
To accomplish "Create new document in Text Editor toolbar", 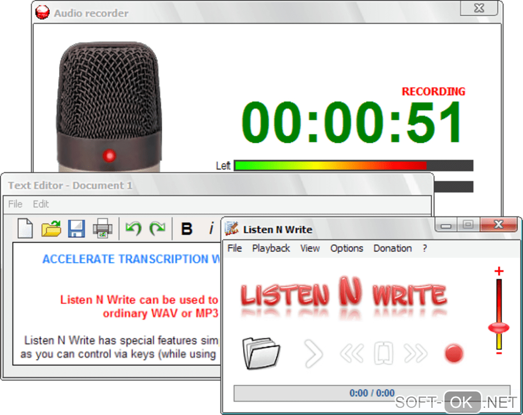I will point(25,228).
